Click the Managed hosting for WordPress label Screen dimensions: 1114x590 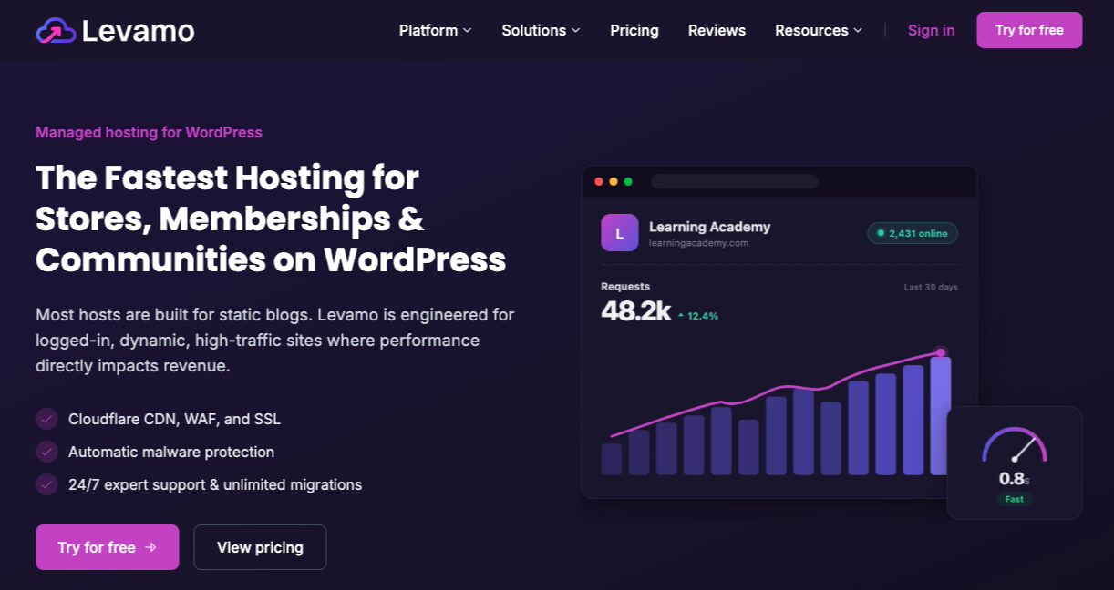coord(149,132)
